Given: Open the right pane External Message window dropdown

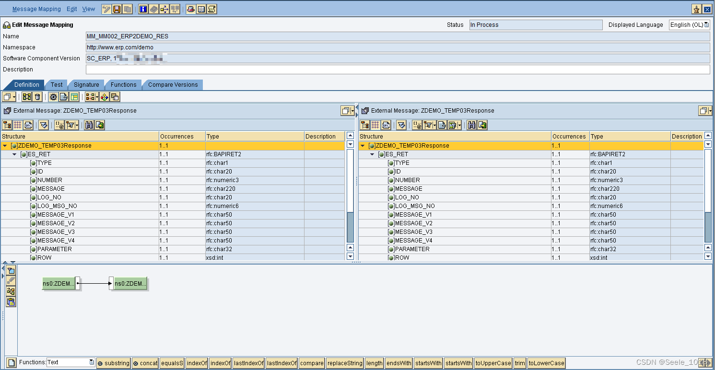Looking at the screenshot, I should point(705,111).
